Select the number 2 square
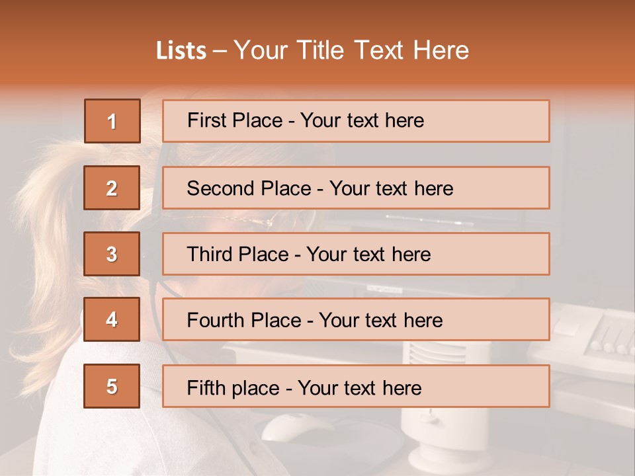 click(x=112, y=188)
